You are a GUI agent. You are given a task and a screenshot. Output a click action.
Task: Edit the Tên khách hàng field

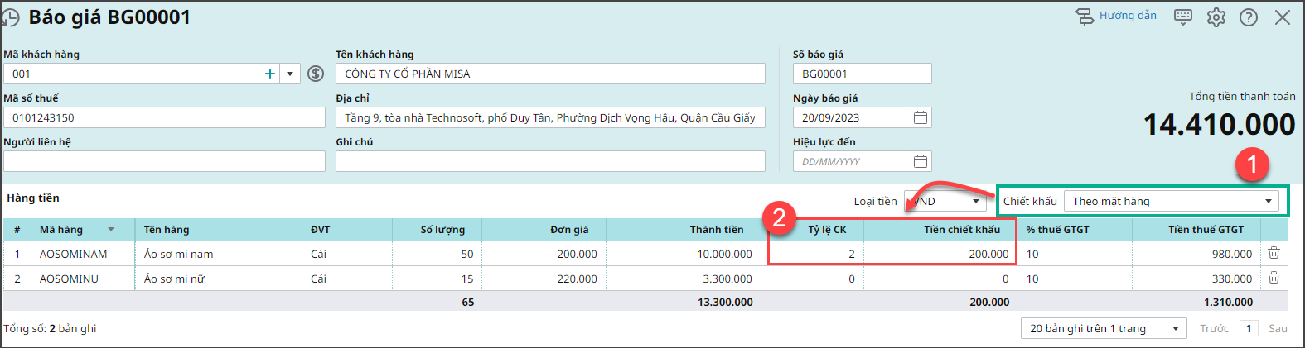550,74
